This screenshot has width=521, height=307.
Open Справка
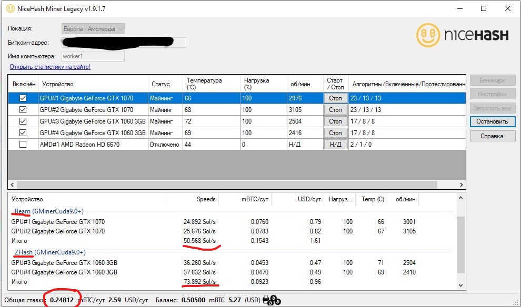pos(492,136)
